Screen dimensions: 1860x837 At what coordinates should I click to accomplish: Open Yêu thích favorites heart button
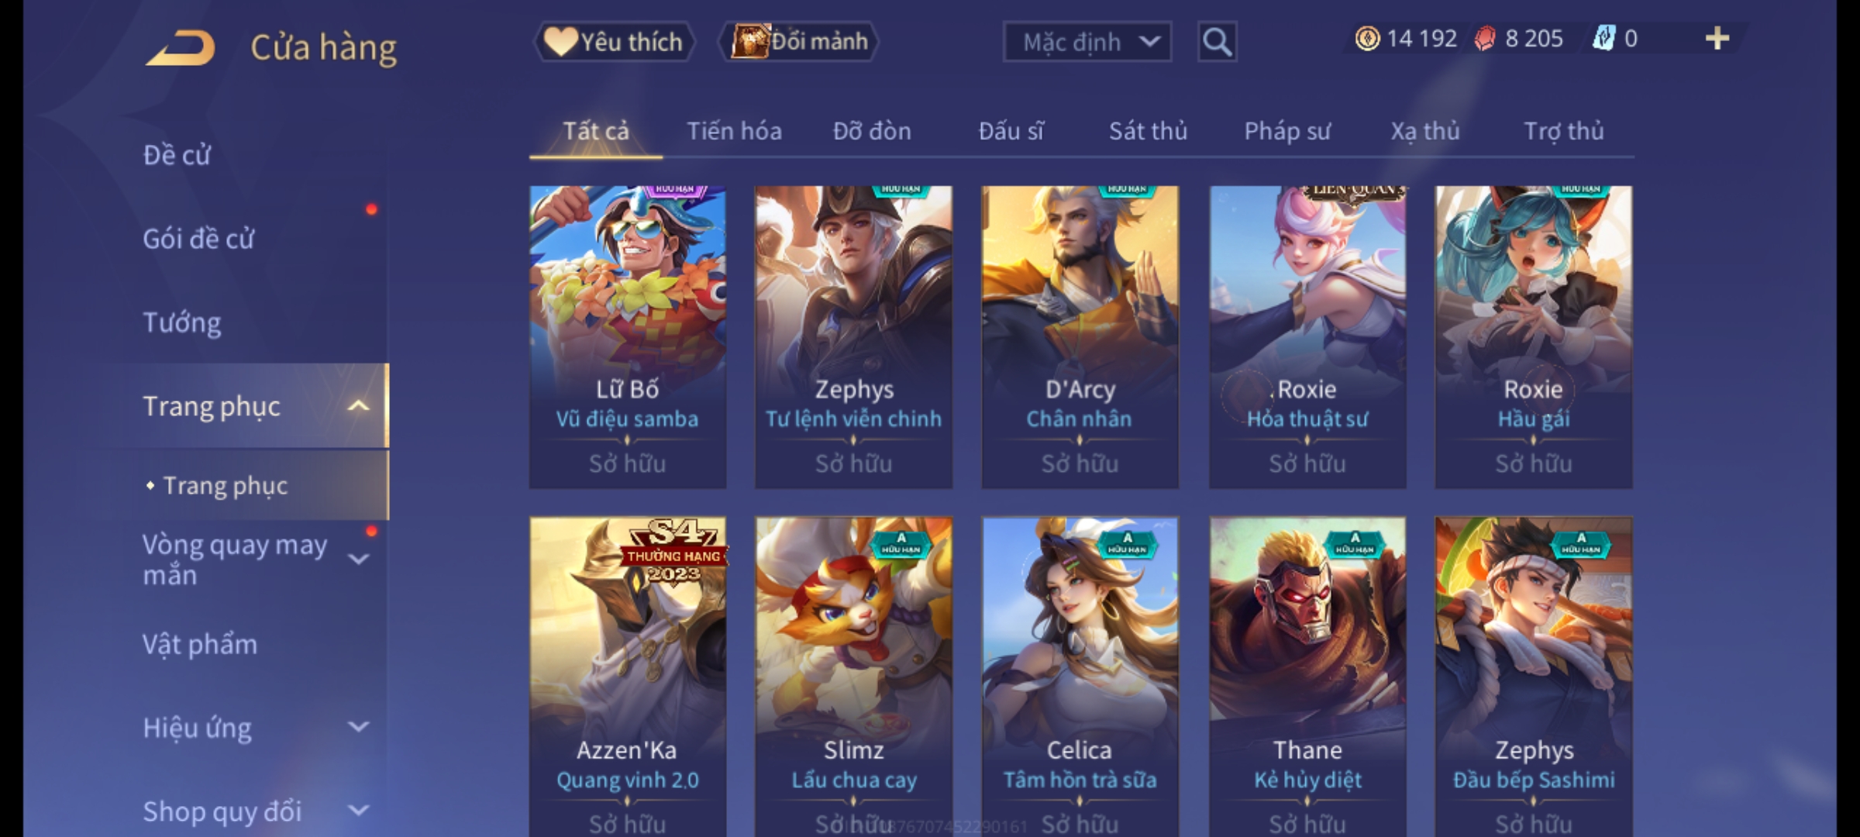pyautogui.click(x=615, y=42)
